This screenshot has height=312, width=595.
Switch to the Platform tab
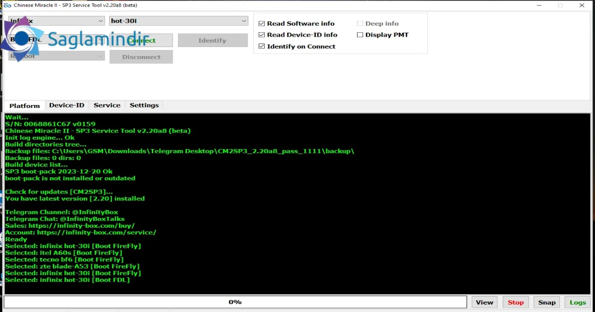25,105
